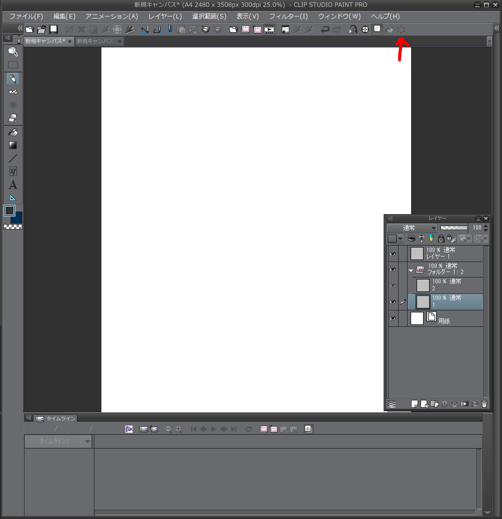
Task: Select the rectangular Selection marquee tool
Action: click(x=13, y=65)
